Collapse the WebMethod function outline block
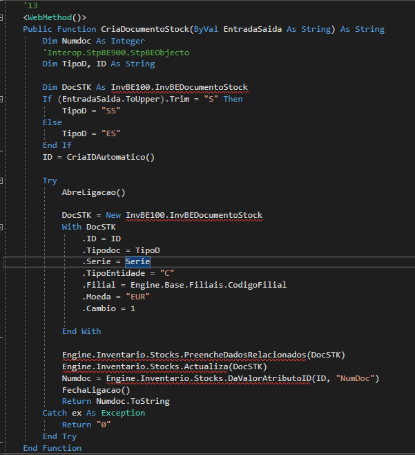This screenshot has width=415, height=455. 3,17
